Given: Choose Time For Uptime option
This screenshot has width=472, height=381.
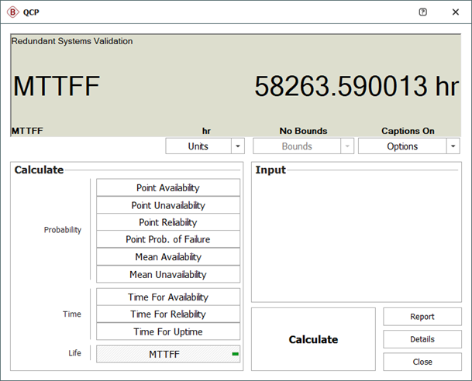Looking at the screenshot, I should (168, 331).
